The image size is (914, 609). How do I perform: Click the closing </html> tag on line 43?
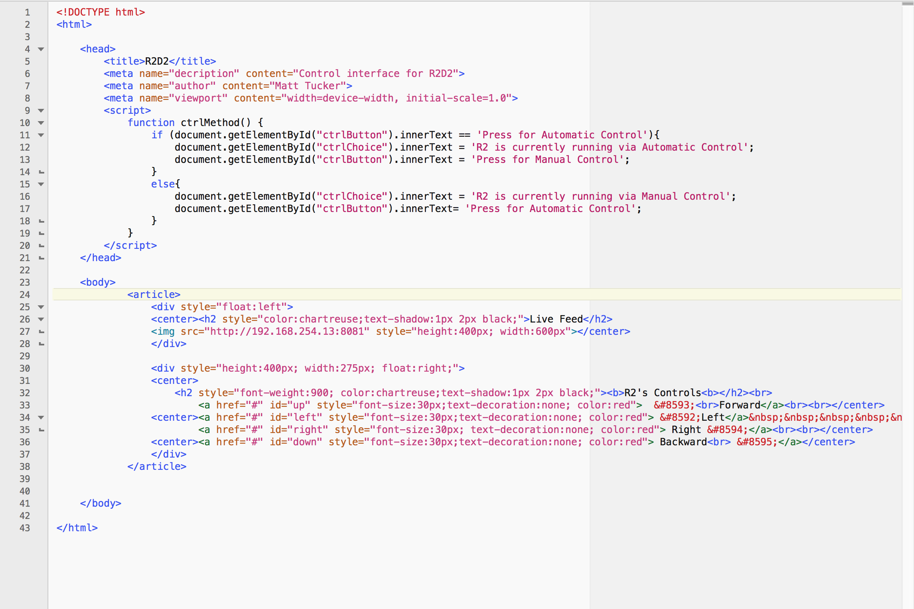point(77,528)
